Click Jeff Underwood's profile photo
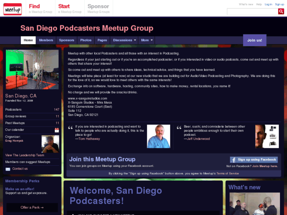Screen dimensions: 287x215 point(267,136)
